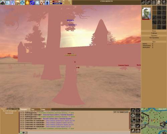This screenshot has width=167, height=134.
Task: Click the lute instrument icon
Action: tap(138, 126)
